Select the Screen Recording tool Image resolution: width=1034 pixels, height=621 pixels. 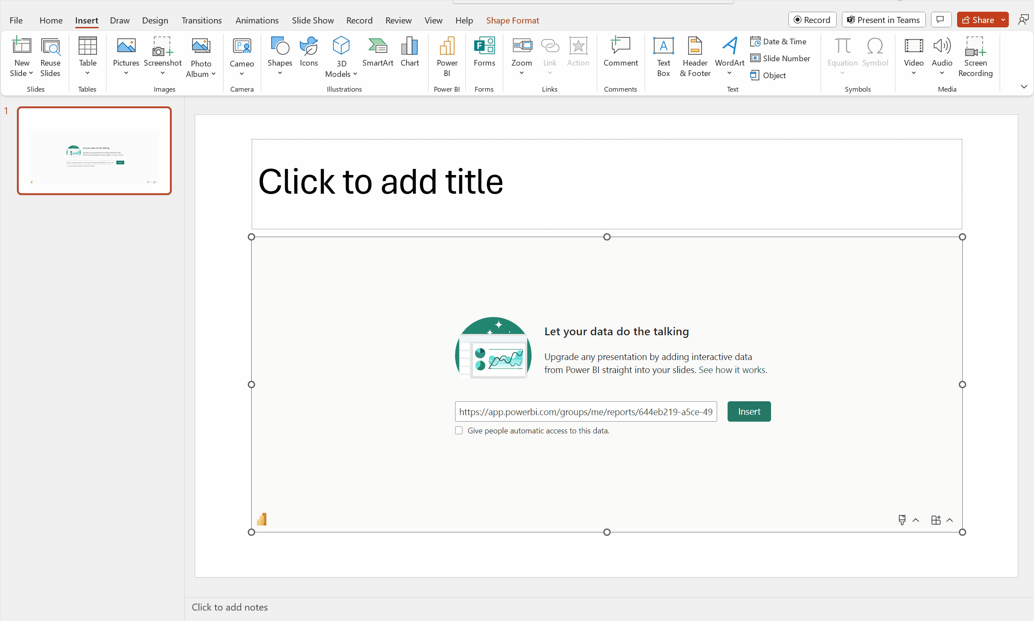click(976, 56)
